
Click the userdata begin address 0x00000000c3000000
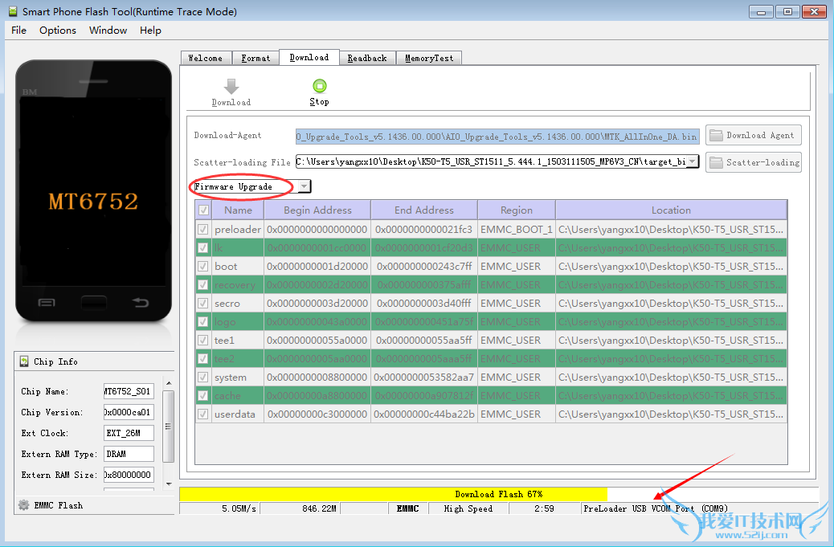[317, 414]
